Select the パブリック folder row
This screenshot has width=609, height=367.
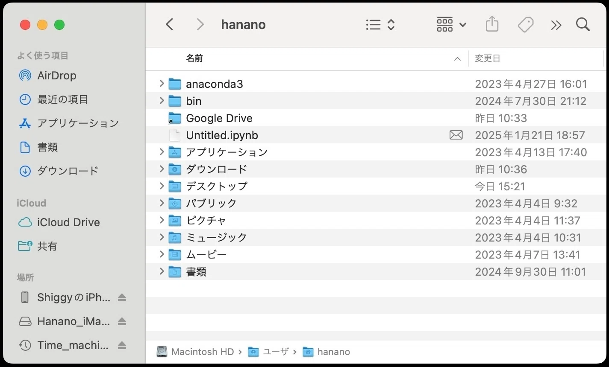tap(376, 203)
